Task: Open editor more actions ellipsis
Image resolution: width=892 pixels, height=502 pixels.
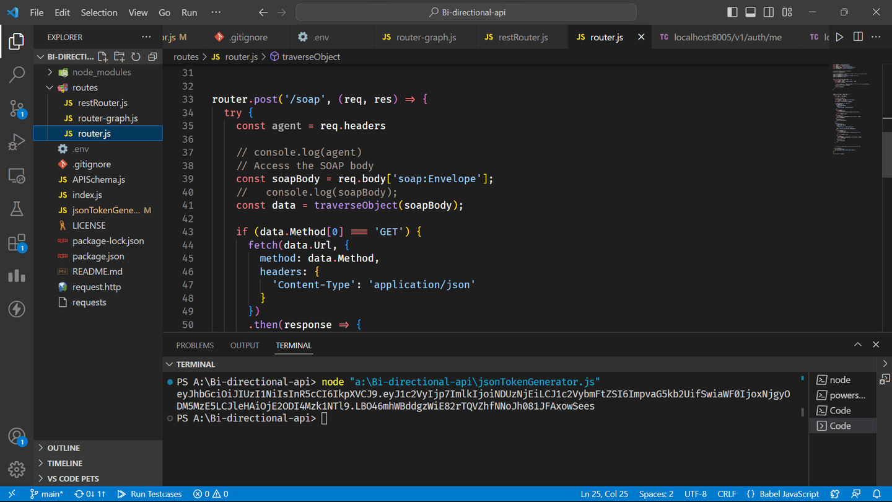Action: coord(876,37)
